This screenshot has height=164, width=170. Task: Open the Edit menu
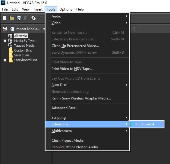point(15,9)
